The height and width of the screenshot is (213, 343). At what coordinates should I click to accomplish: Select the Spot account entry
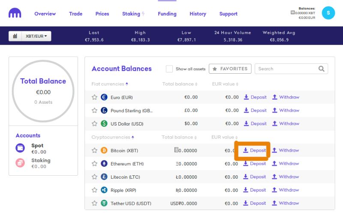[31, 148]
